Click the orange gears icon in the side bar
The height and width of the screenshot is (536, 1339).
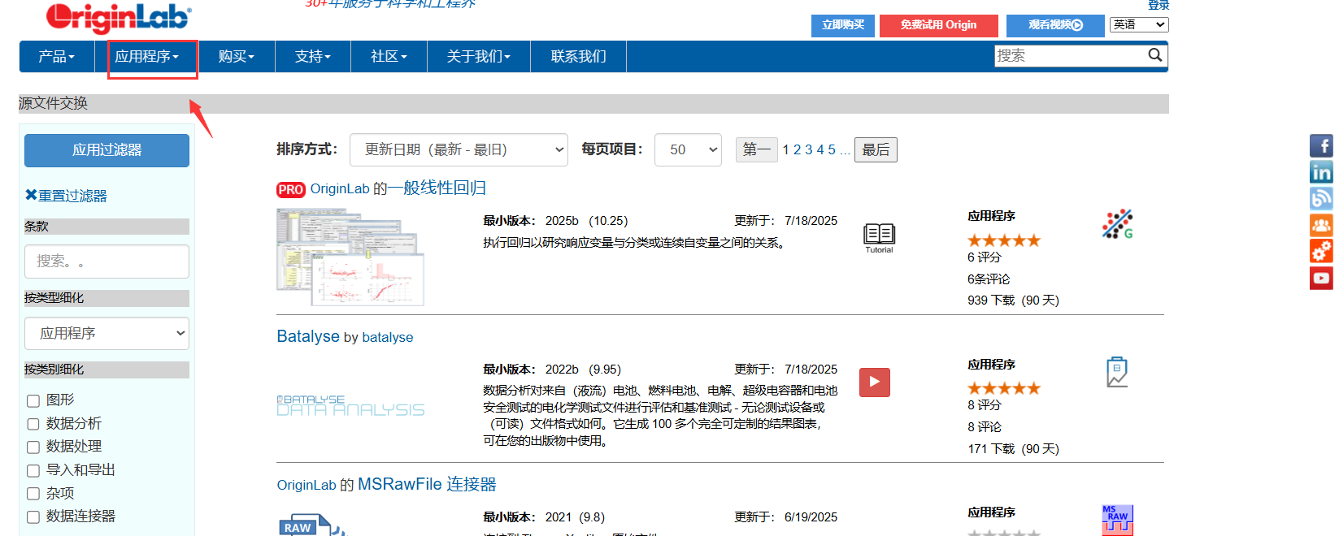pyautogui.click(x=1321, y=251)
